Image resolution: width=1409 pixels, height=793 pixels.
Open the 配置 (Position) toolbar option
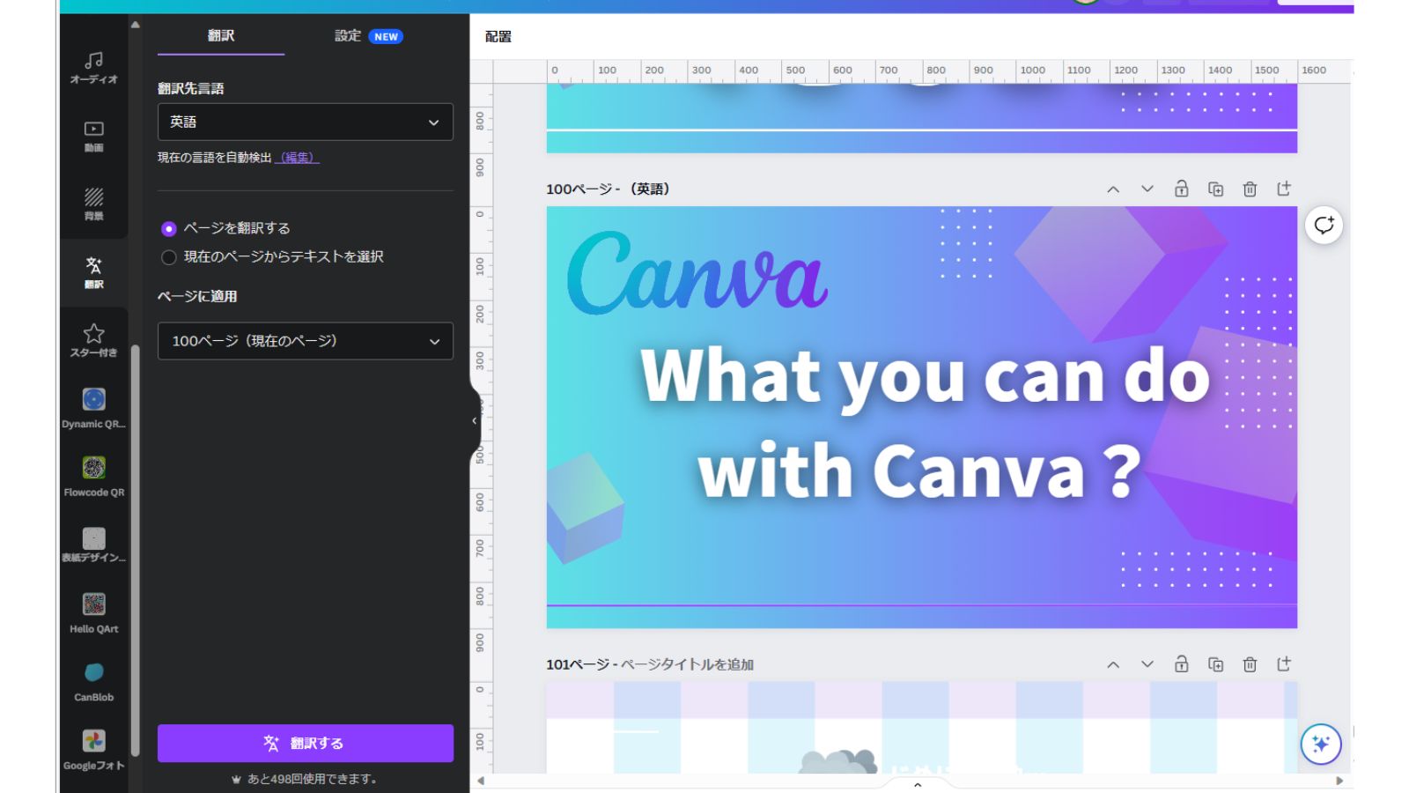498,36
